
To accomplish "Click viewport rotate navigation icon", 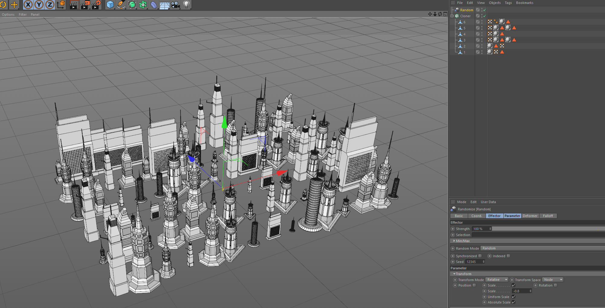I will pos(440,14).
